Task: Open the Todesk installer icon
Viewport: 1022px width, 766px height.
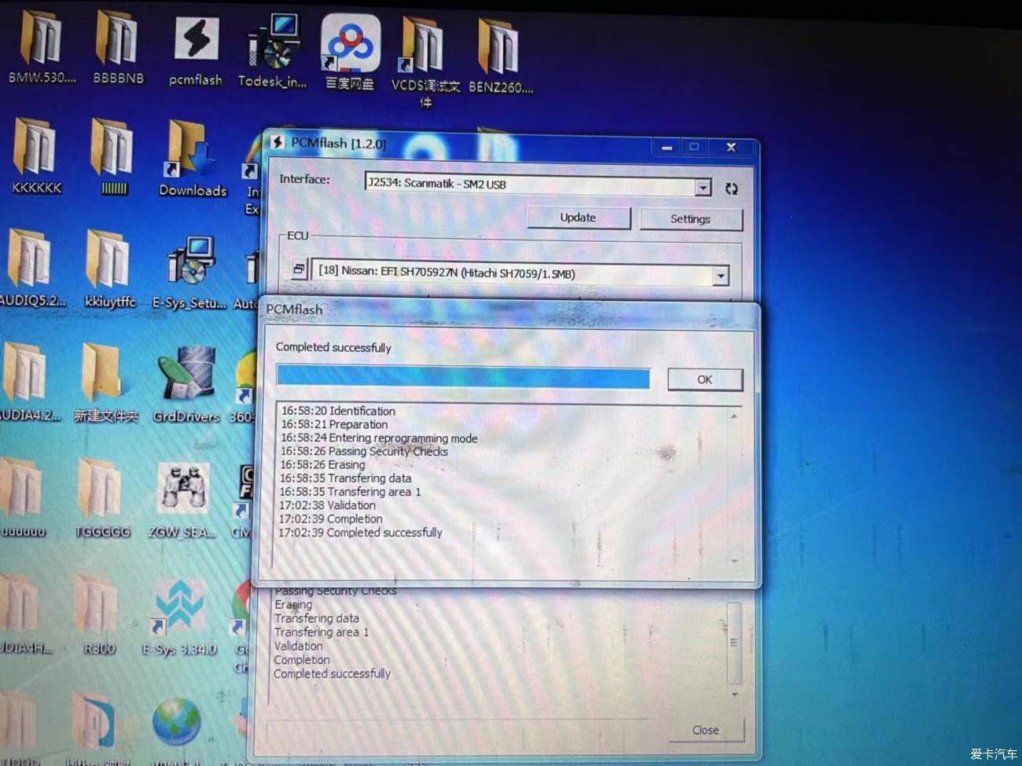Action: pos(272,51)
